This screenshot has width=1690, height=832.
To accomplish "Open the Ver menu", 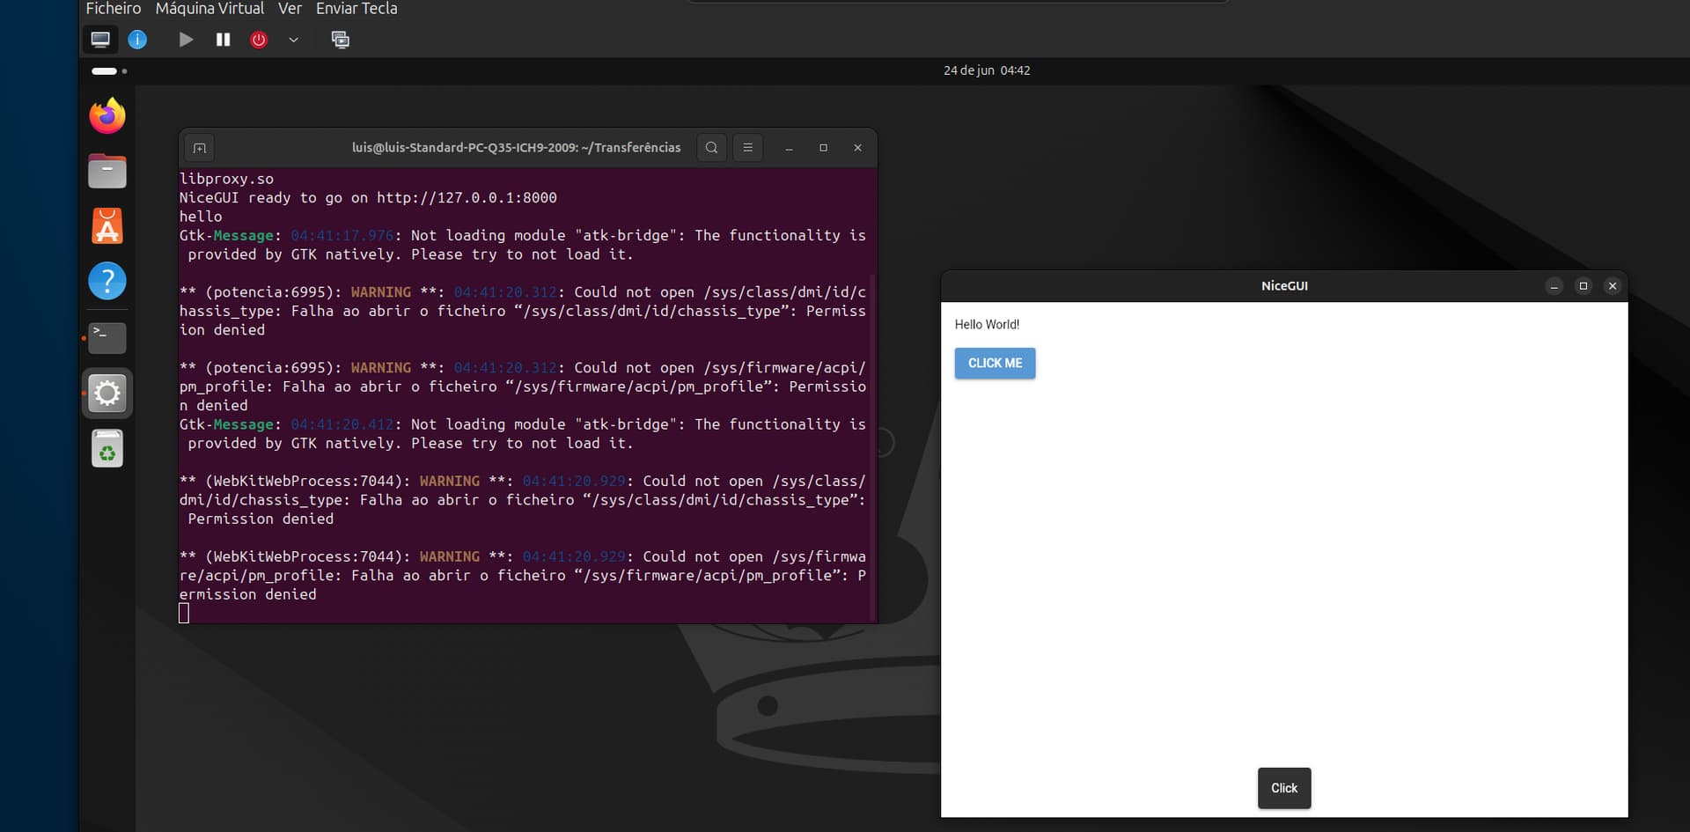I will click(290, 9).
